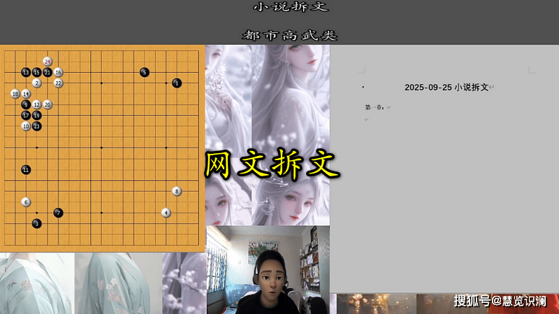
Task: Click white stone number 22
Action: point(58,83)
